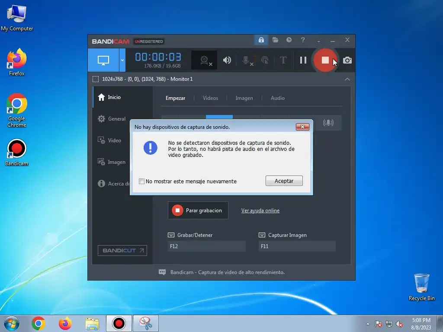
Task: Pause the recording
Action: coord(303,60)
